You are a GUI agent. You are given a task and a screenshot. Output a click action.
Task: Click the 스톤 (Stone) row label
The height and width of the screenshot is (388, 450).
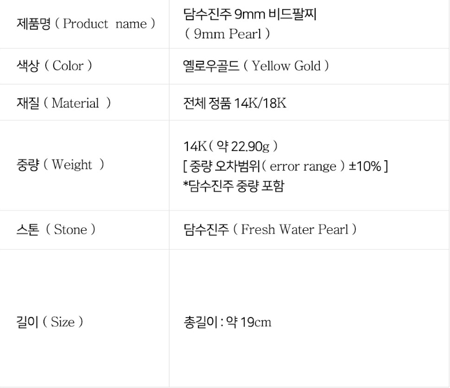[x=56, y=230]
